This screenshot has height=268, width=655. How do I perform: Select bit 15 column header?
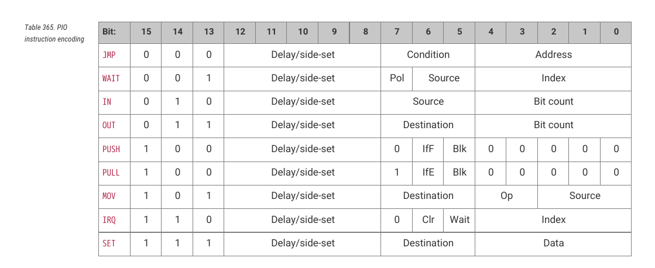[x=146, y=33]
